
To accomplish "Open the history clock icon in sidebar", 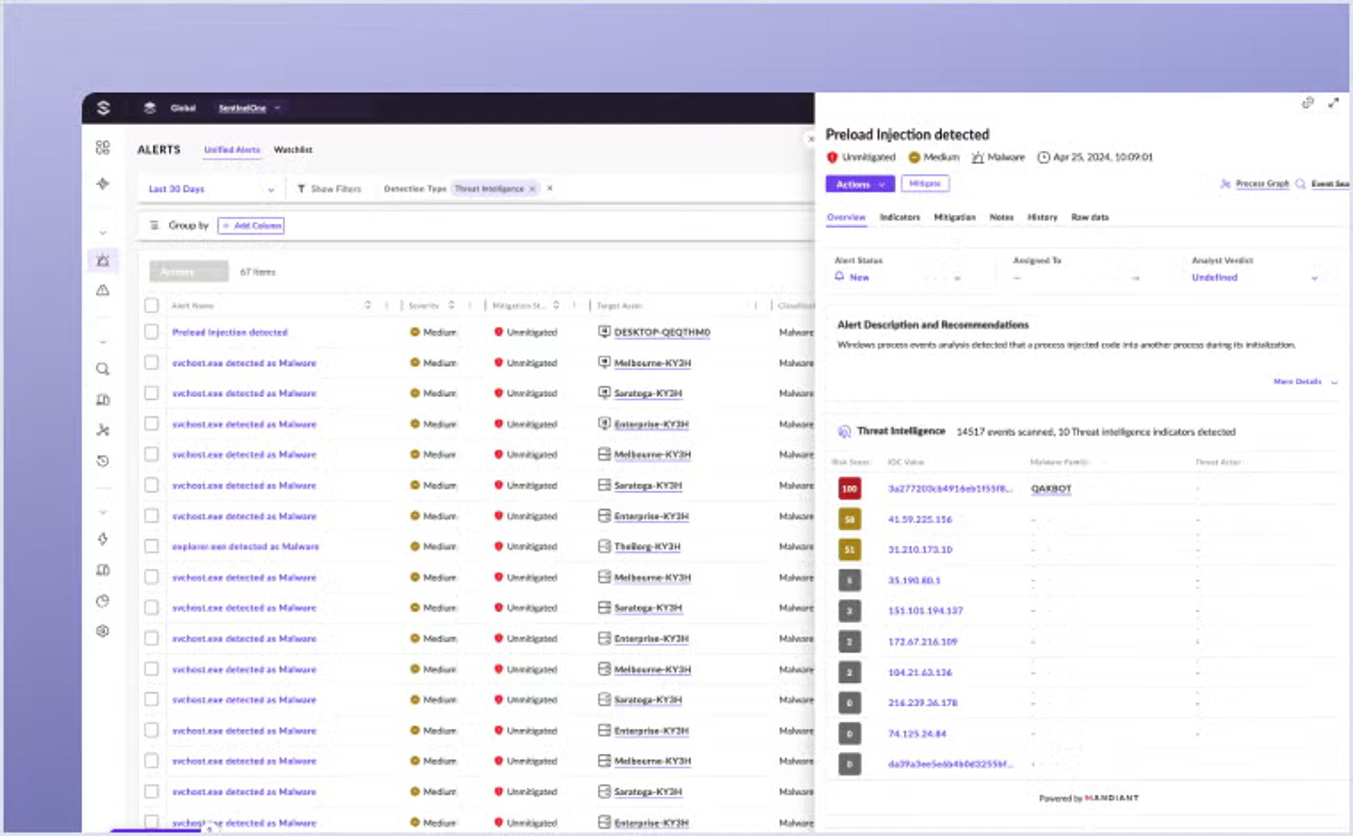I will click(x=103, y=461).
